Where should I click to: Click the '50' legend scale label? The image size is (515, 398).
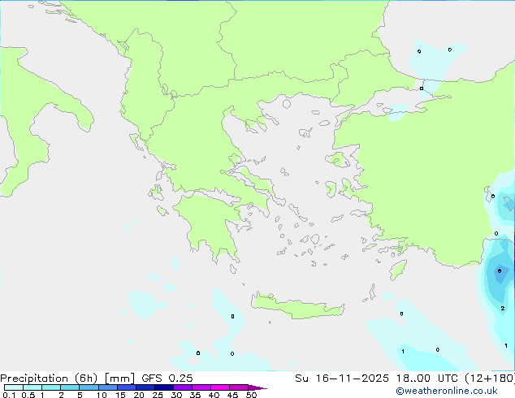251,395
